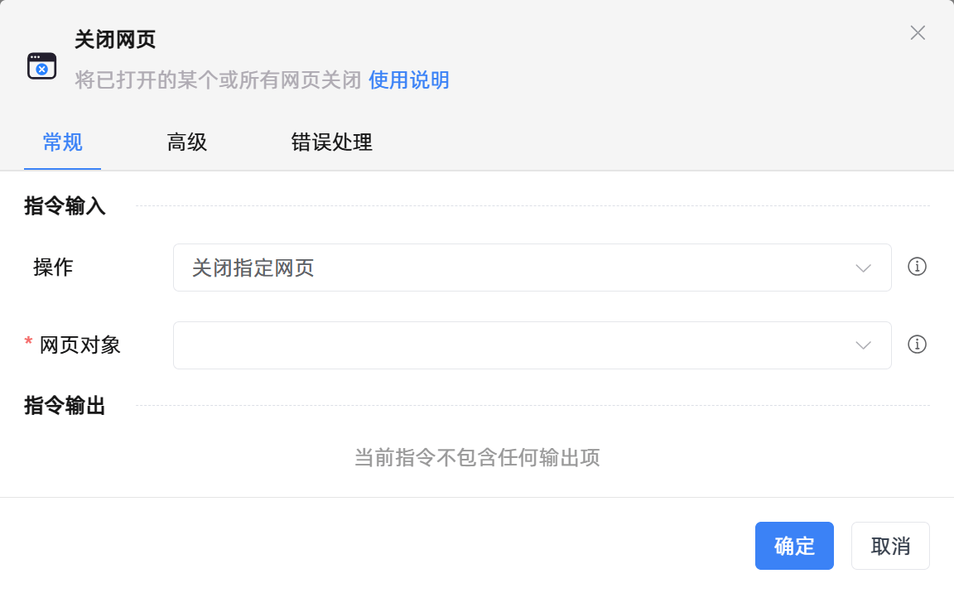Viewport: 954px width, 593px height.
Task: Switch to the 高级 tab
Action: pyautogui.click(x=186, y=142)
